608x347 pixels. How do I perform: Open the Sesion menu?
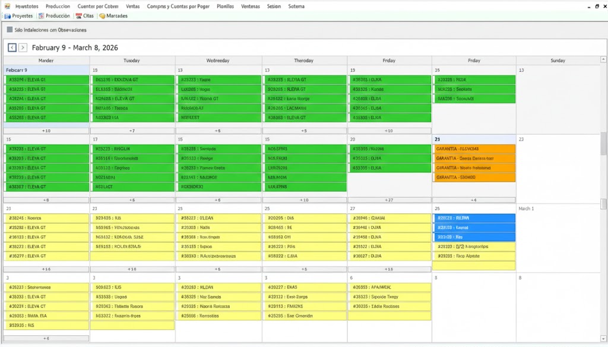click(x=274, y=7)
